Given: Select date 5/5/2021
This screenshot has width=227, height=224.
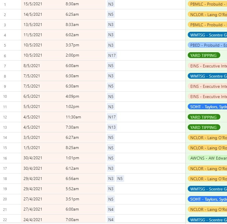Looking at the screenshot, I should (32, 107).
